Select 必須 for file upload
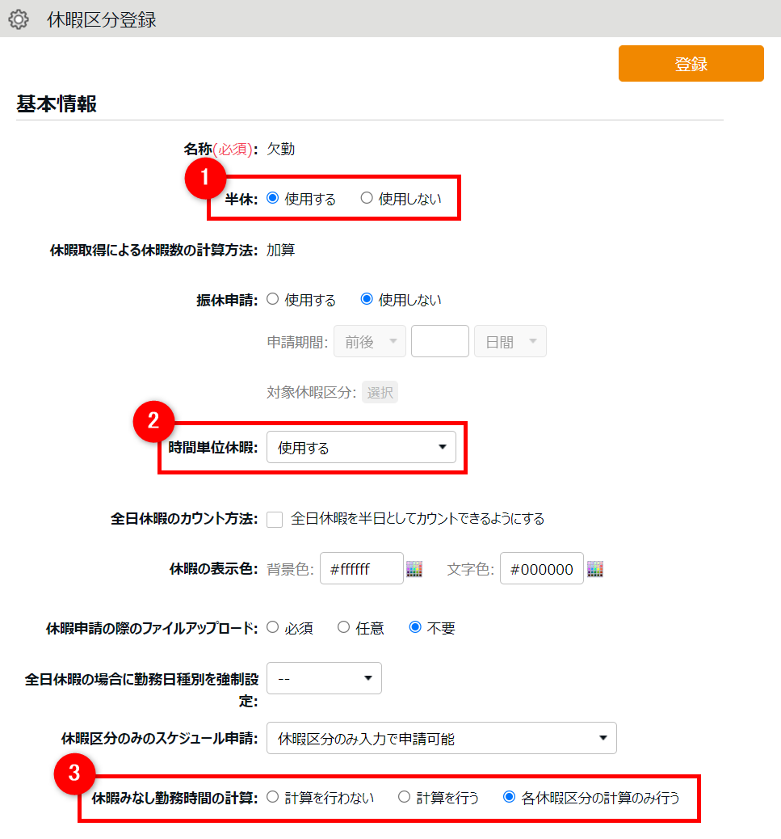Viewport: 781px width, 839px height. [273, 627]
